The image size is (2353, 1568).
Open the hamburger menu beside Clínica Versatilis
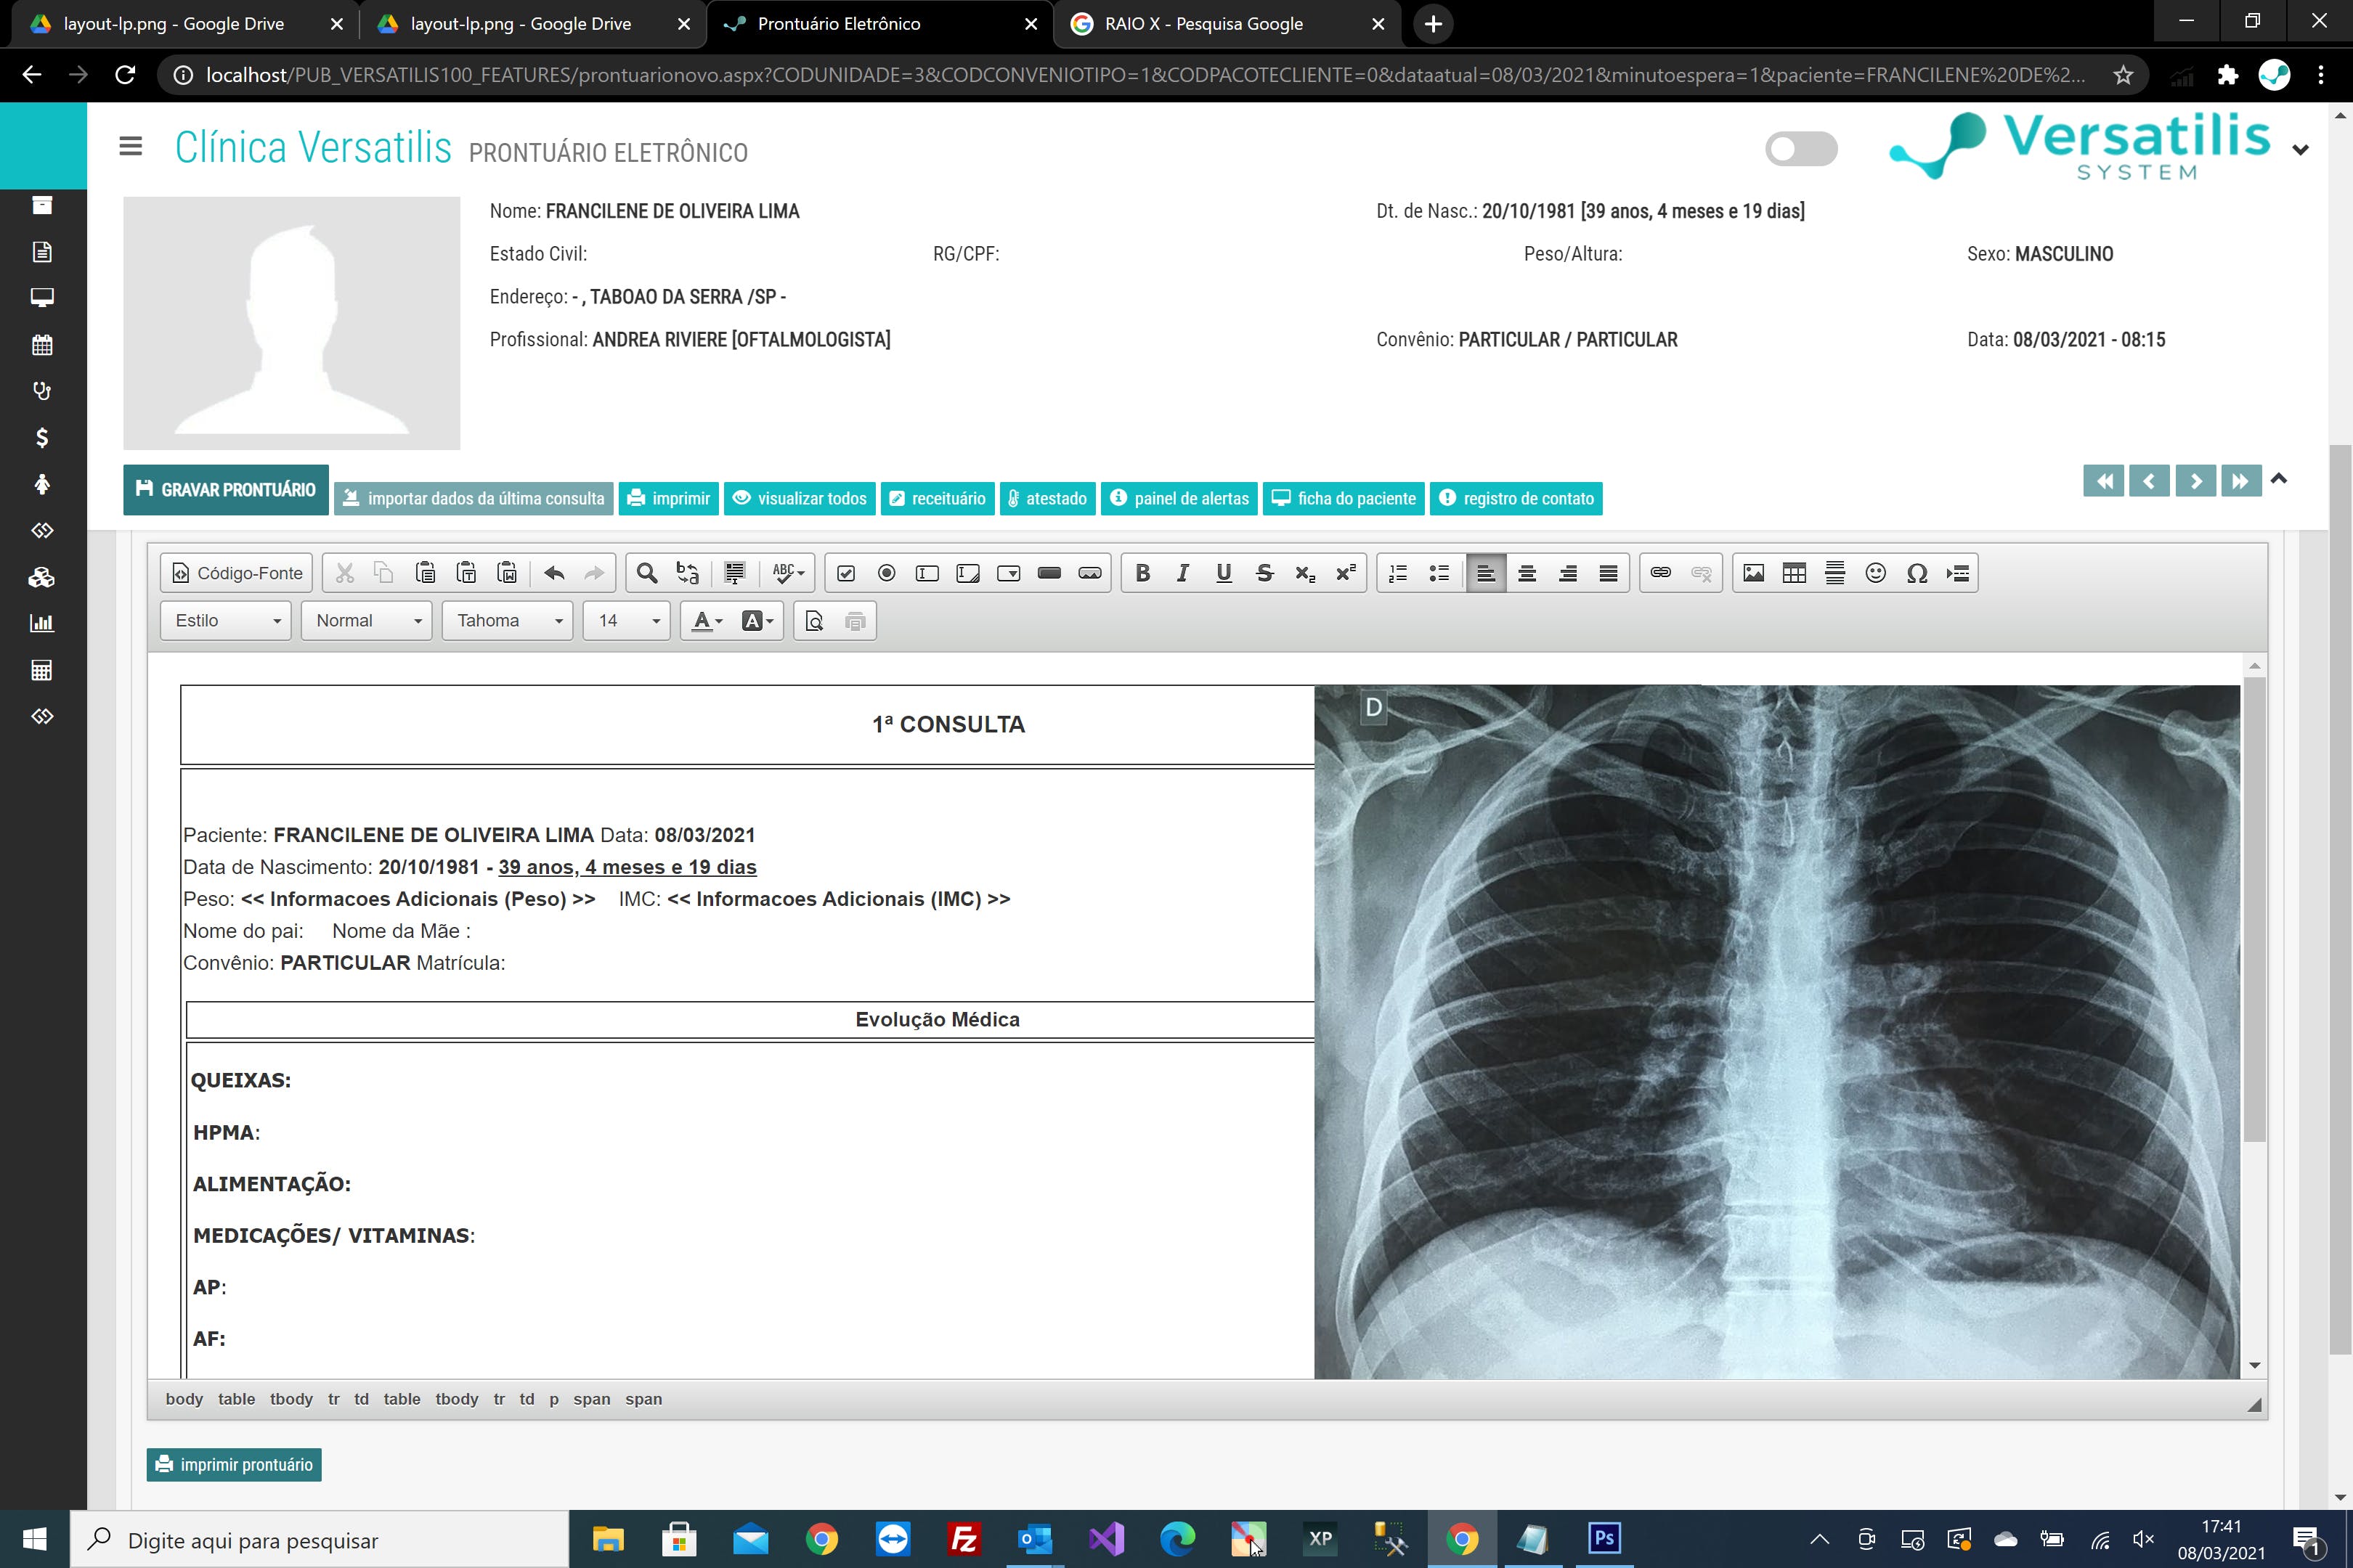point(130,147)
